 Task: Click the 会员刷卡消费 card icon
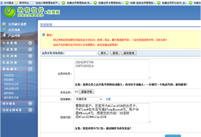[4, 24]
